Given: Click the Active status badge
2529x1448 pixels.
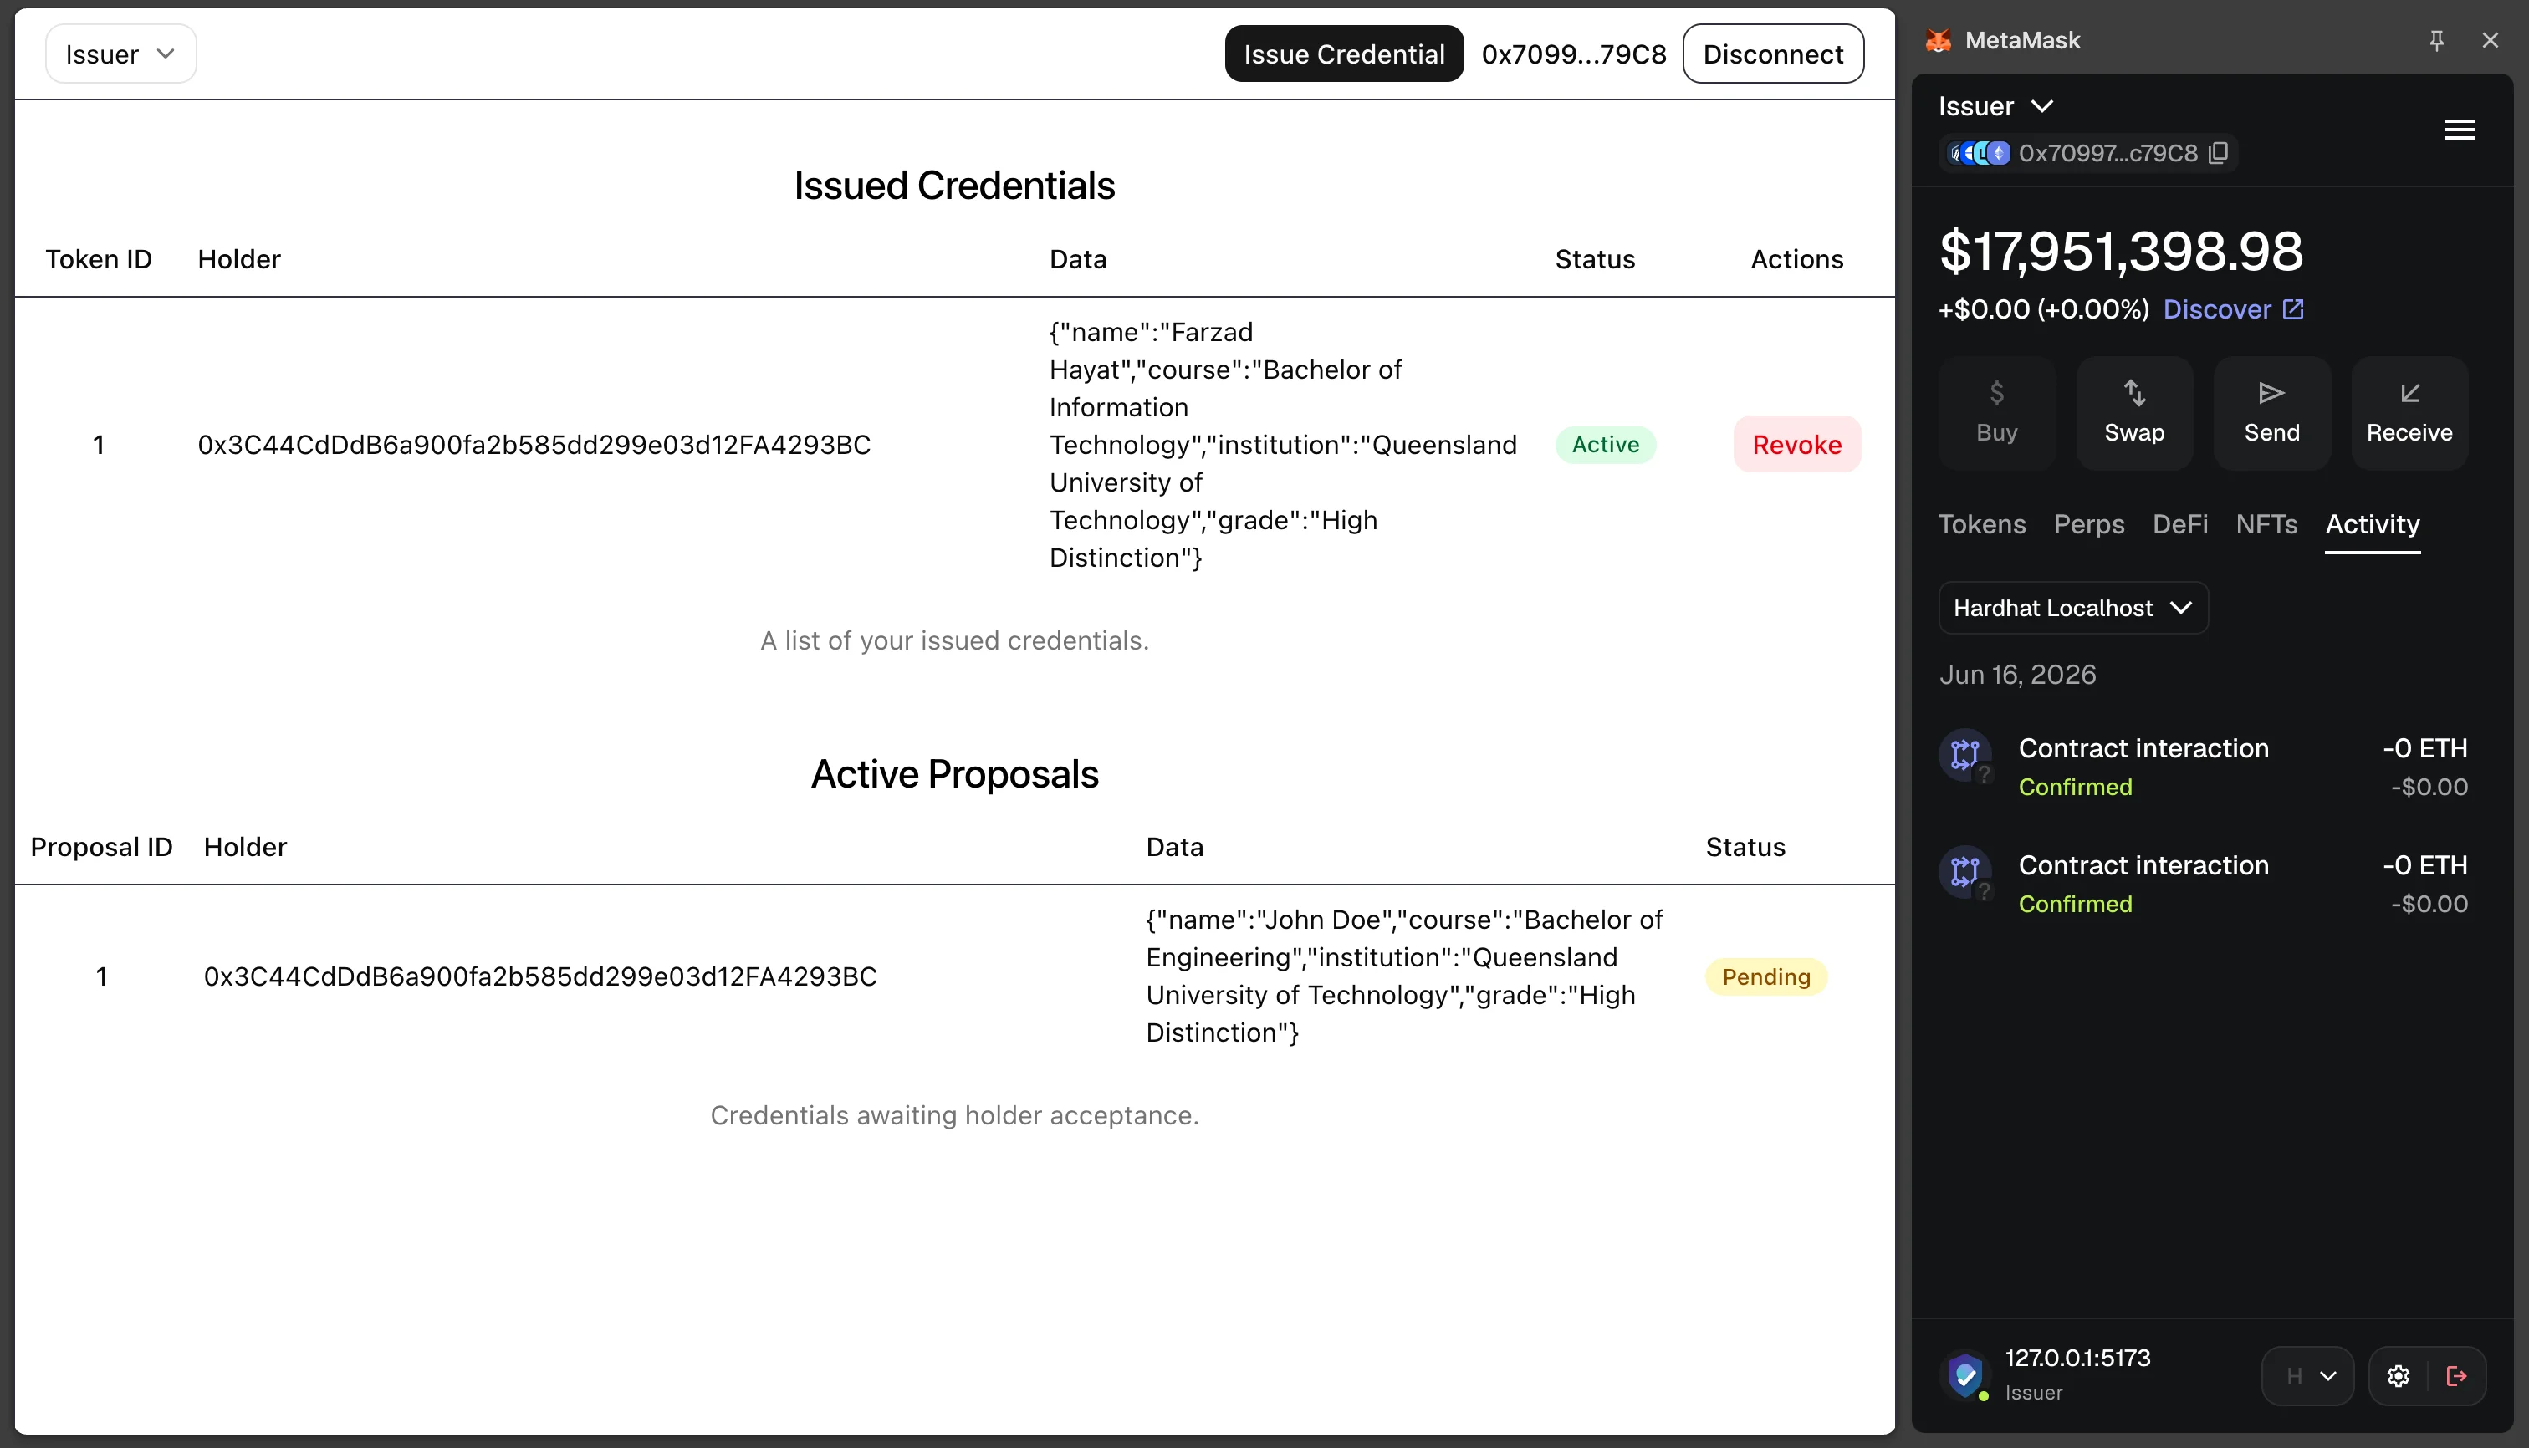Looking at the screenshot, I should pyautogui.click(x=1605, y=445).
